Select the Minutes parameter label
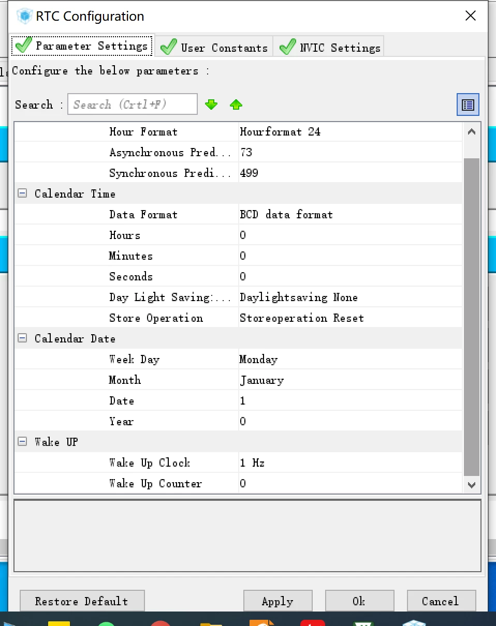 tap(131, 256)
